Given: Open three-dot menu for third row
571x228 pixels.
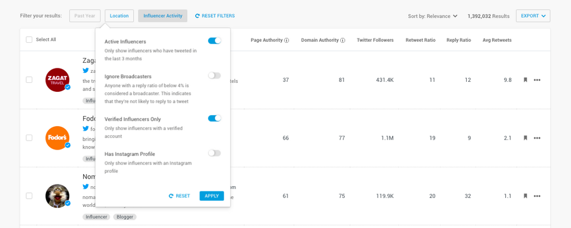Looking at the screenshot, I should [x=537, y=196].
